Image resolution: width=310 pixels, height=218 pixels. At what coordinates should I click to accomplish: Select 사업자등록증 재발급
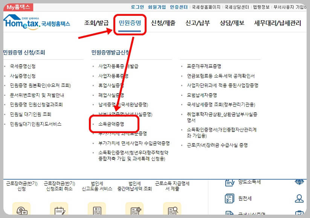(118, 66)
